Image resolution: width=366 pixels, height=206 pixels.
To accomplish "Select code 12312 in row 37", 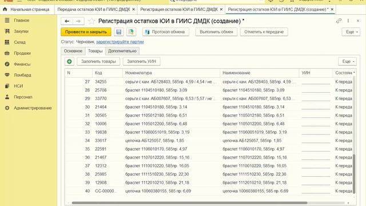I will (101, 166).
